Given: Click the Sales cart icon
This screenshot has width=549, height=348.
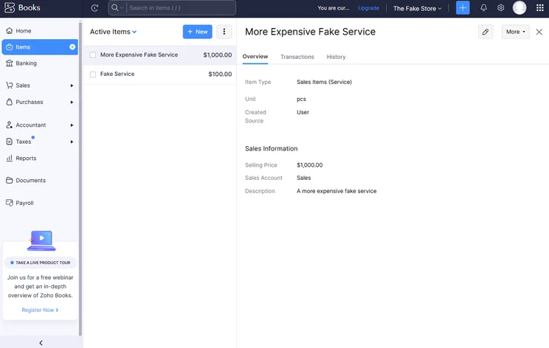Looking at the screenshot, I should tap(10, 86).
